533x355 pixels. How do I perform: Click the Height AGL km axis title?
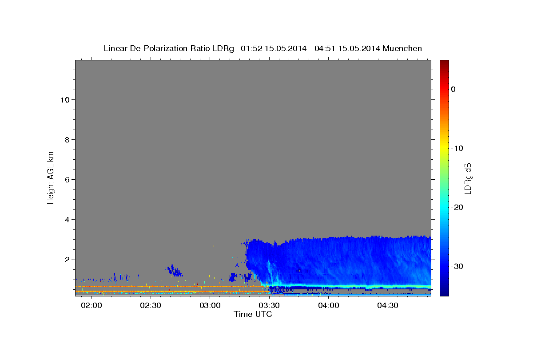coord(51,177)
